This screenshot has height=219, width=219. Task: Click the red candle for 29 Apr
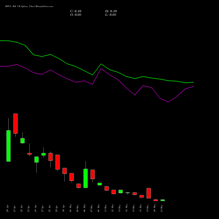tap(57, 162)
